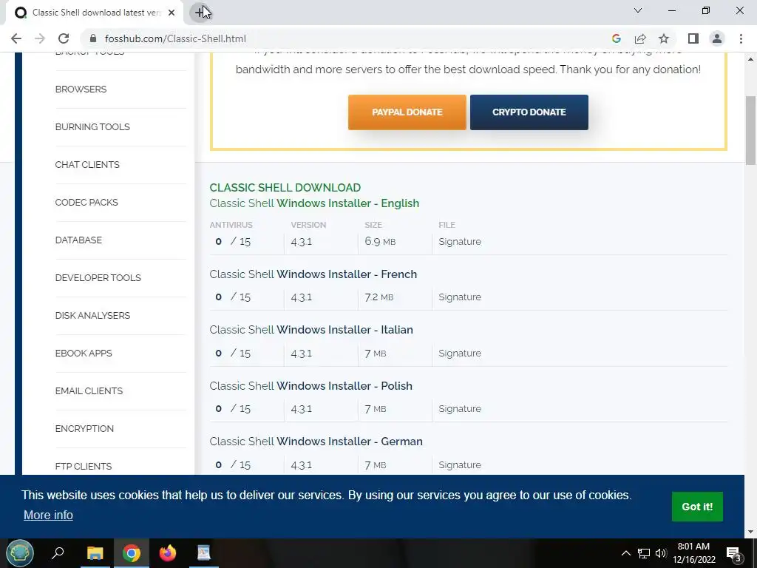
Task: Click the 6.9 MB size value
Action: tap(380, 242)
